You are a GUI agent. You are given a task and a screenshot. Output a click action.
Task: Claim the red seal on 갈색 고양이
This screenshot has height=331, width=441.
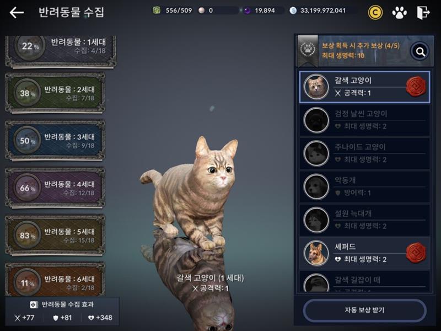pyautogui.click(x=416, y=87)
